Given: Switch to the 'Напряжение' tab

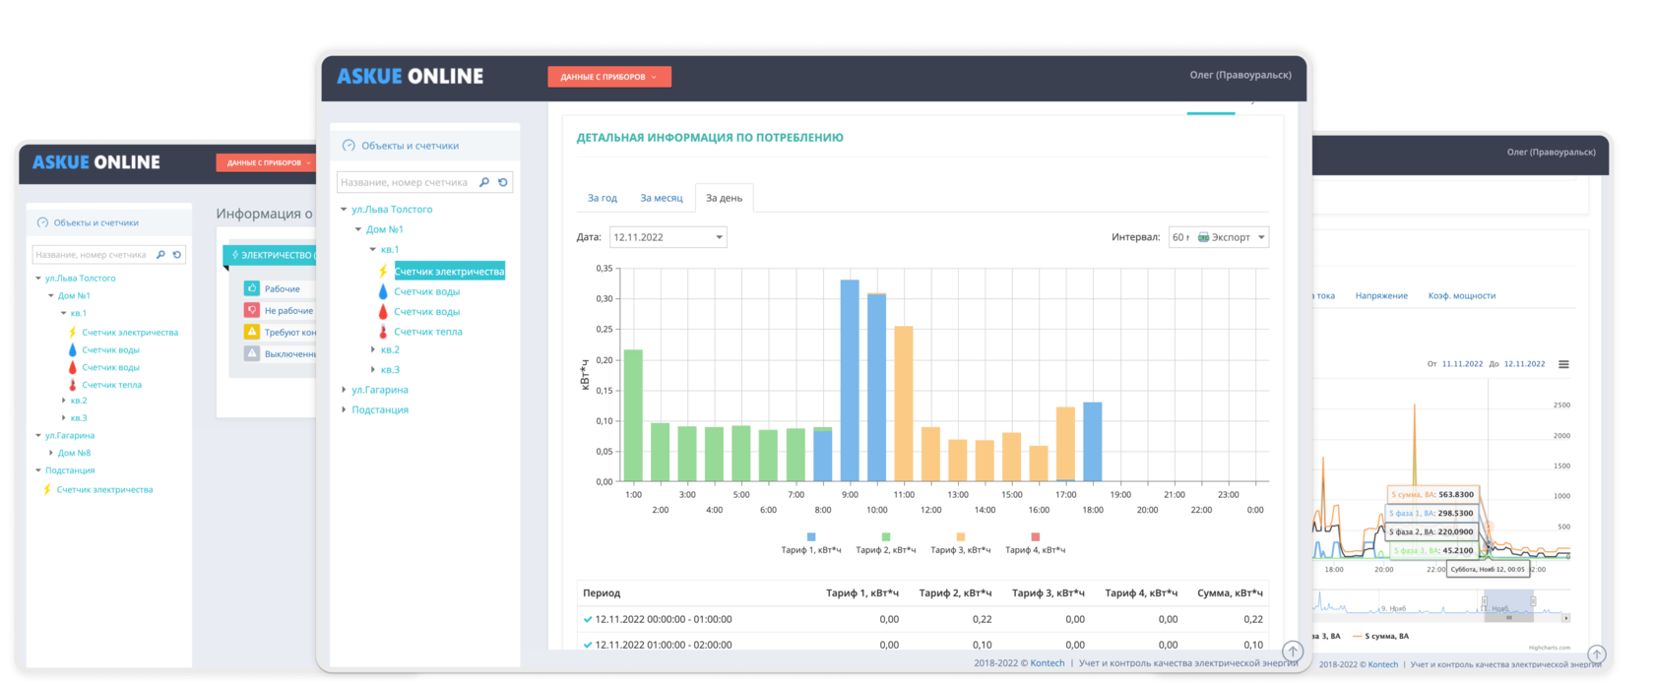Looking at the screenshot, I should point(1380,295).
